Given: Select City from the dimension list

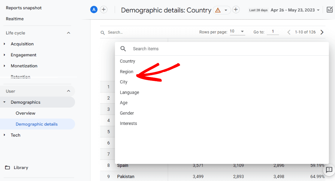Looking at the screenshot, I should click(124, 82).
